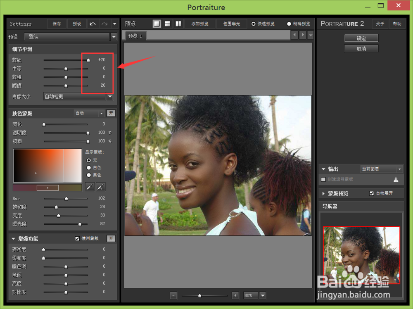The image size is (413, 309).
Task: Check 创建透明蒙版 checkbox
Action: 323,179
